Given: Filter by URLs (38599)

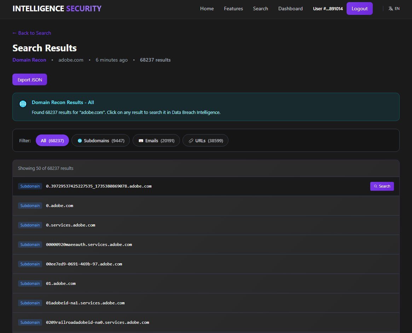Looking at the screenshot, I should point(205,140).
